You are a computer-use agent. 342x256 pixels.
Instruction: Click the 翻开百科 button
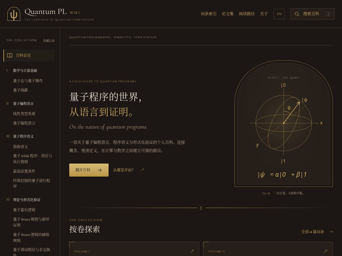pyautogui.click(x=89, y=170)
